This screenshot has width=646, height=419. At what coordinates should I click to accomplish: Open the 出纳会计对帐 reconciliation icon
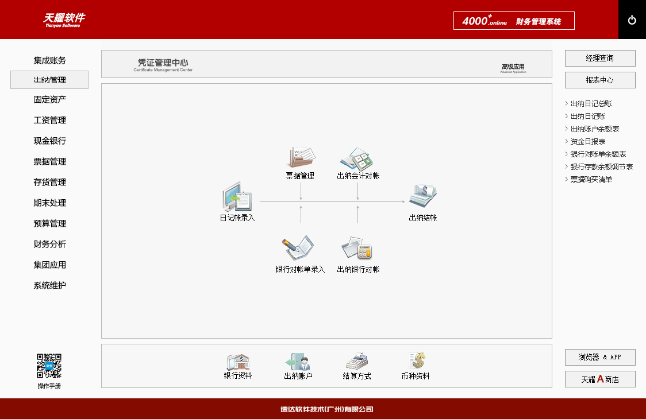pyautogui.click(x=357, y=157)
